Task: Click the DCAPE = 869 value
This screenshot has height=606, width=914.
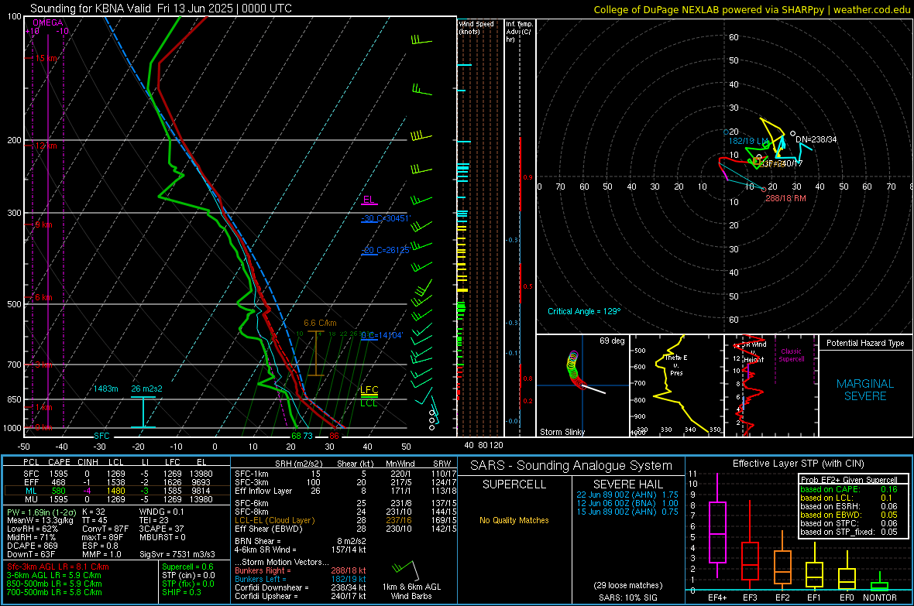Action: [32, 546]
